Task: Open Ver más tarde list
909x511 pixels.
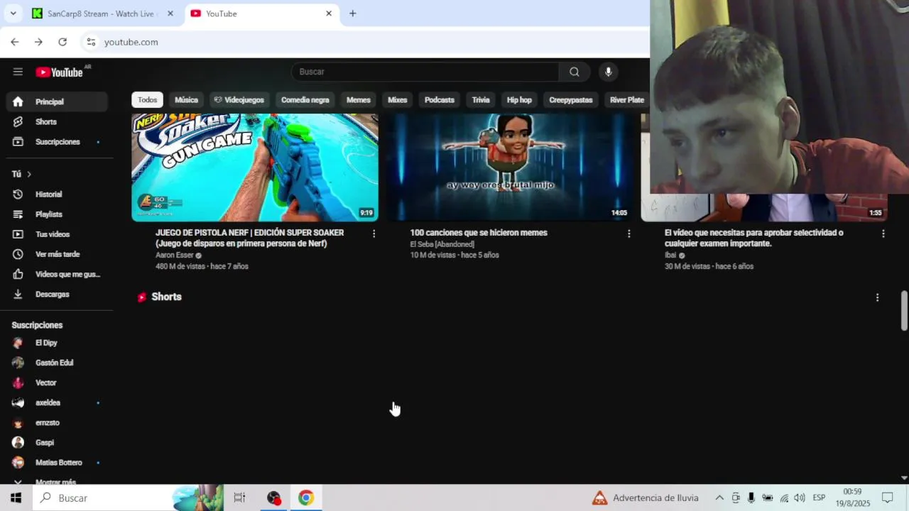Action: point(57,254)
